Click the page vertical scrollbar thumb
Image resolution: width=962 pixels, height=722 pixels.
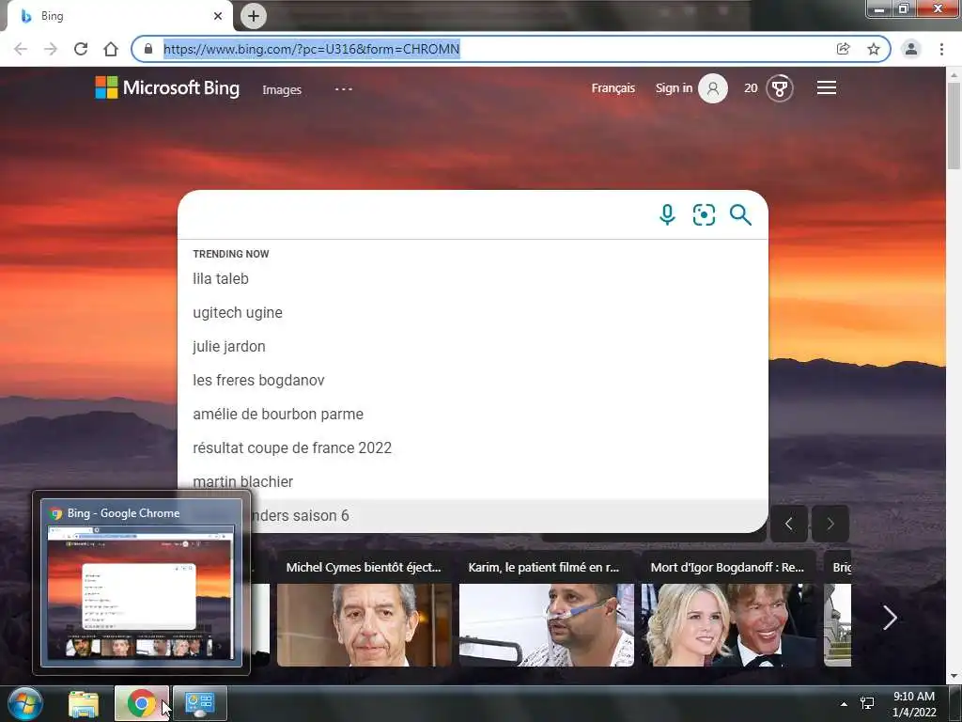(x=954, y=126)
